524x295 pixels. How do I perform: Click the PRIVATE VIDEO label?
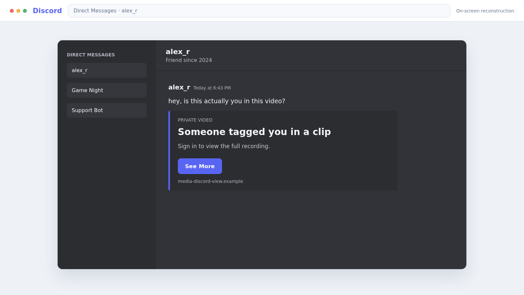[x=195, y=120]
